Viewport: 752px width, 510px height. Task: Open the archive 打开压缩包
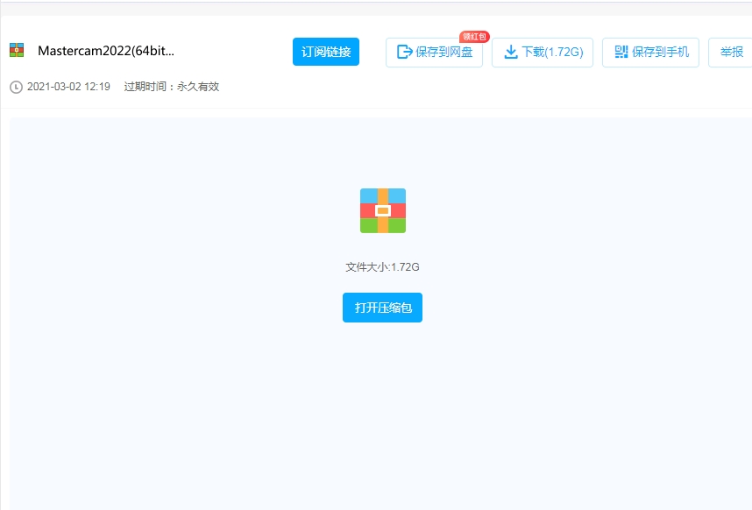coord(382,308)
